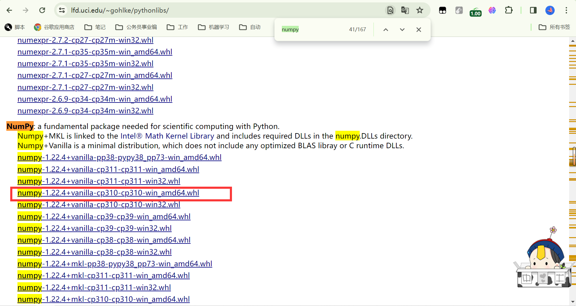
Task: Toggle the browser side panel
Action: 533,11
